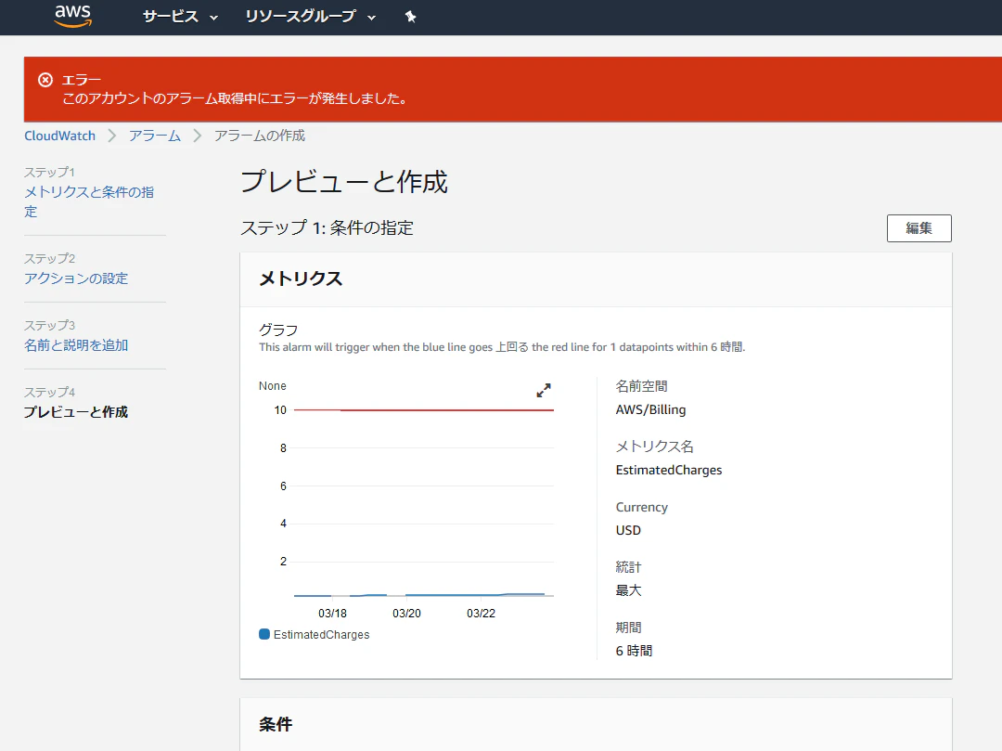Click the プレビューと作成 page title
The height and width of the screenshot is (751, 1002).
point(344,182)
